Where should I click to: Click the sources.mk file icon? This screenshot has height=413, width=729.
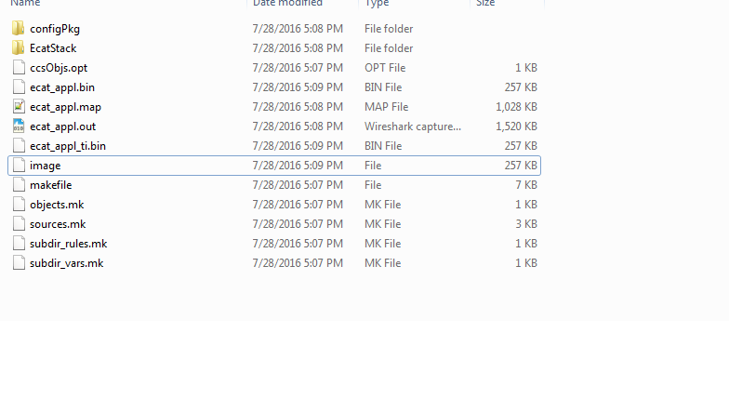tap(20, 224)
